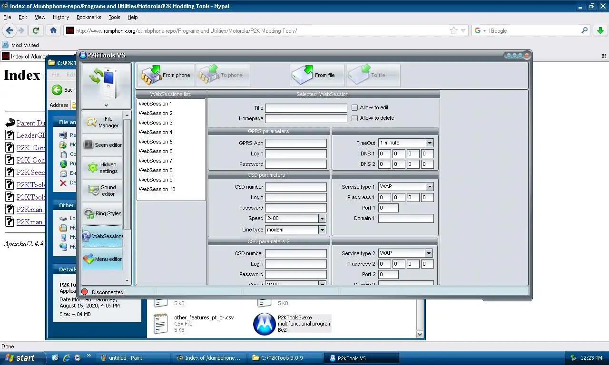Open the CSD 1 Speed dropdown
This screenshot has width=609, height=365.
coord(322,218)
